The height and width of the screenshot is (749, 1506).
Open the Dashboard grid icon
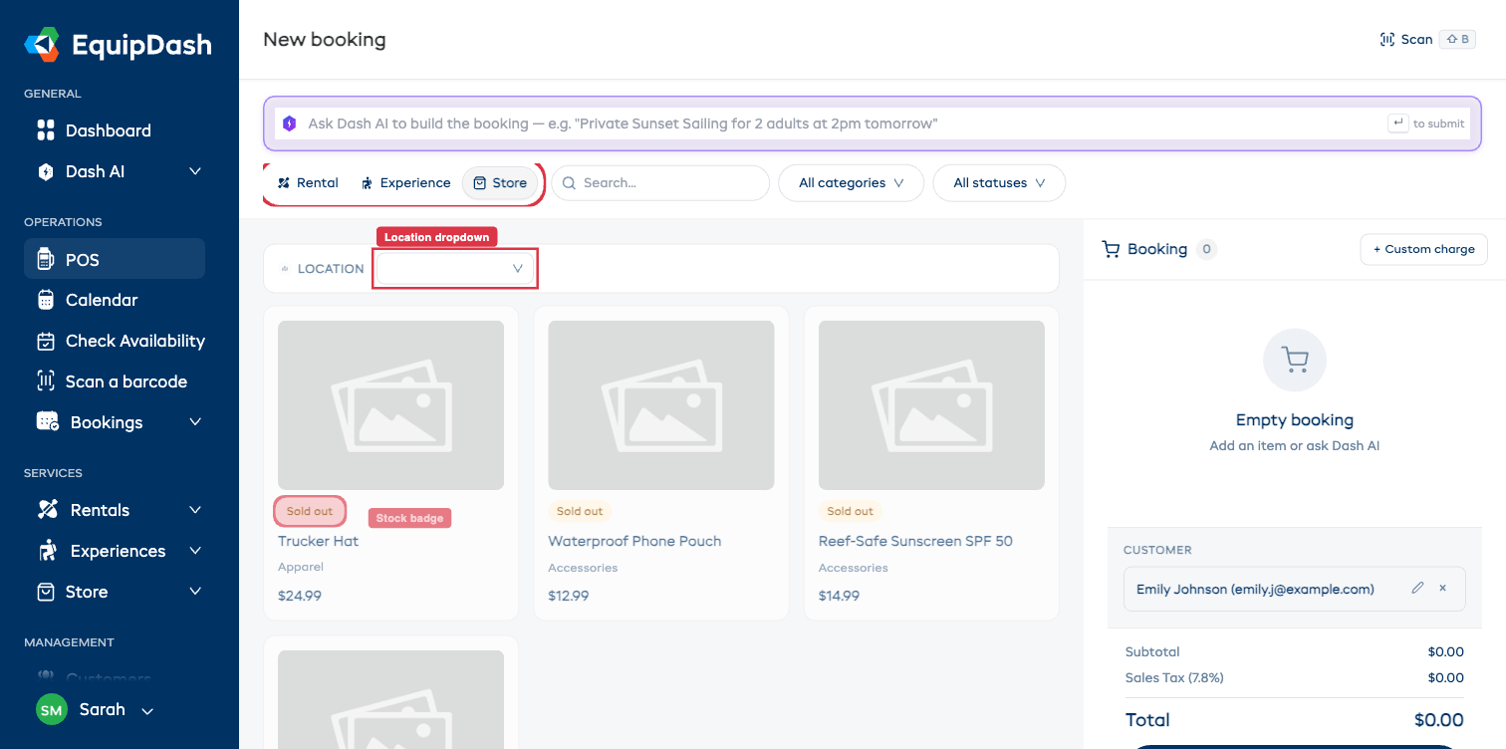(x=45, y=130)
